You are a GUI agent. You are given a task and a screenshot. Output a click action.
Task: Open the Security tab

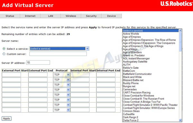[x=91, y=16]
